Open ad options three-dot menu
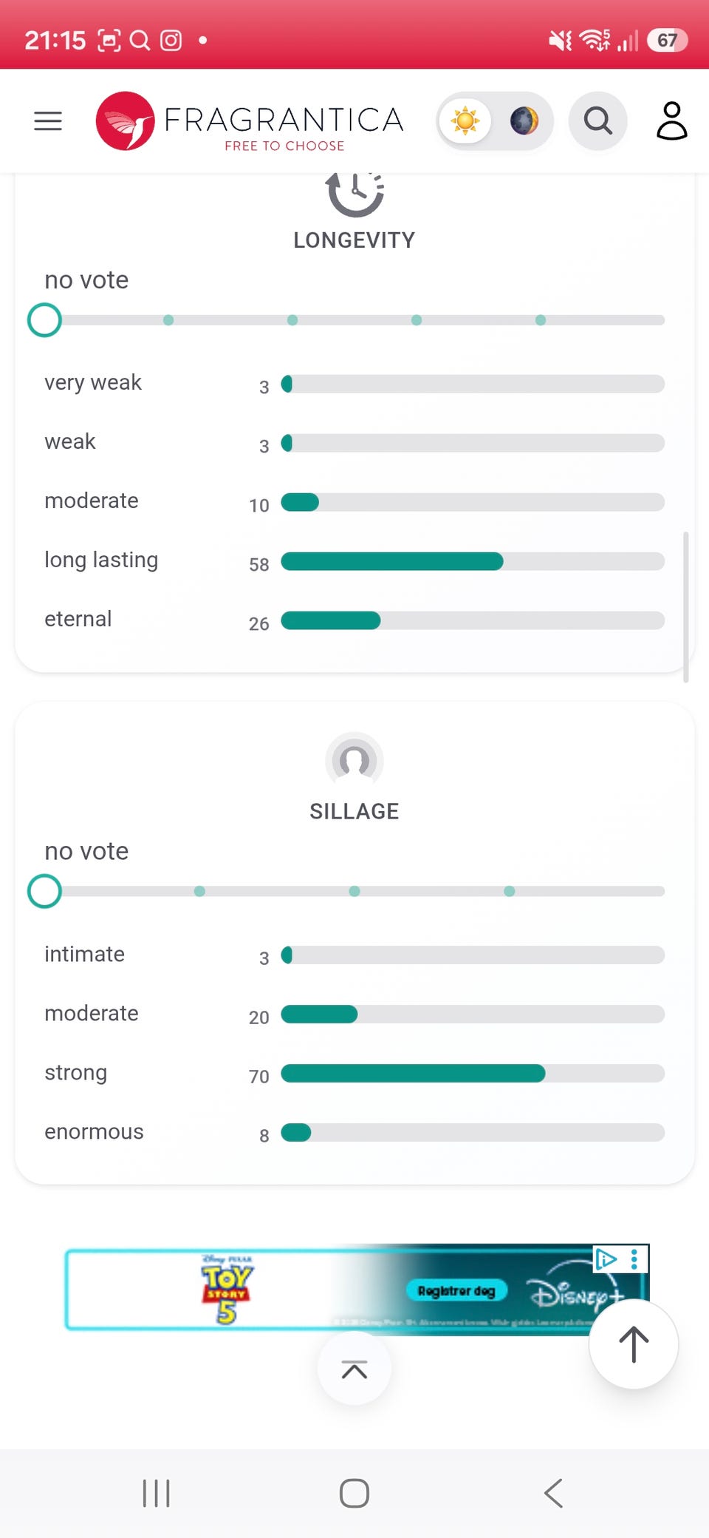 [x=634, y=1258]
